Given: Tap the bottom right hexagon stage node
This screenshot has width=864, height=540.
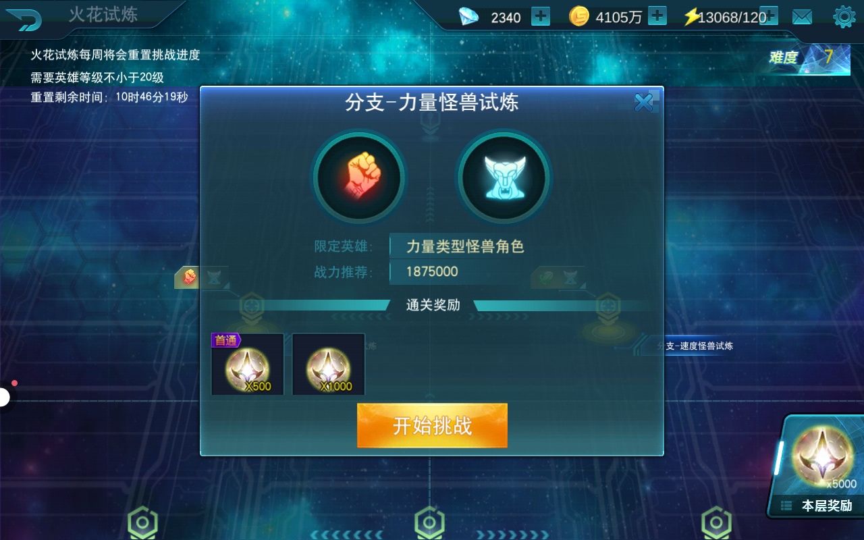Looking at the screenshot, I should 716,523.
